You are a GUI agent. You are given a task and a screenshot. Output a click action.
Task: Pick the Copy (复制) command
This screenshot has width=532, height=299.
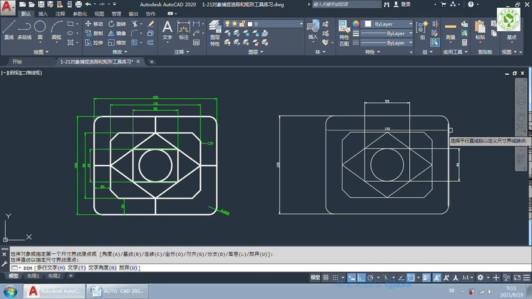pos(94,33)
